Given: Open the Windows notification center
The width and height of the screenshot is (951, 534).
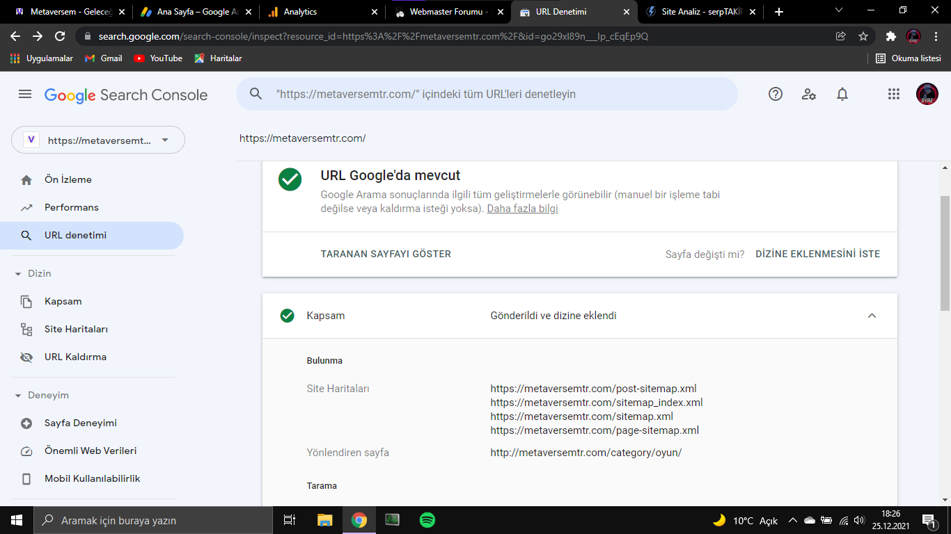Looking at the screenshot, I should coord(928,520).
